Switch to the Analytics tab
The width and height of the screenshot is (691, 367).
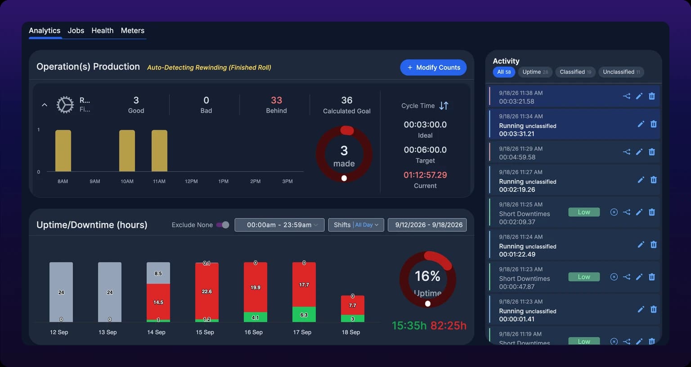tap(45, 31)
